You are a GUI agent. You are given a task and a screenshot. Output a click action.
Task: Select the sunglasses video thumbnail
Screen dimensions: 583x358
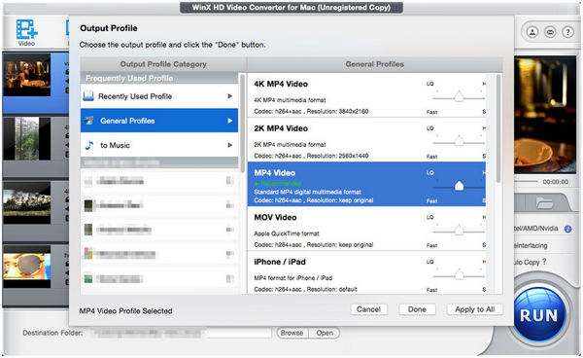(x=27, y=266)
